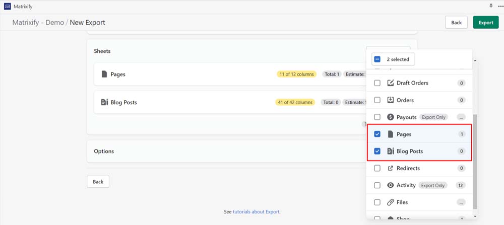Check the Redirects checkbox
This screenshot has width=504, height=225.
377,168
